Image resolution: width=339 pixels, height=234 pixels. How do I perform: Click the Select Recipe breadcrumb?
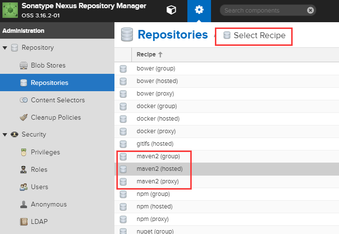(x=259, y=35)
